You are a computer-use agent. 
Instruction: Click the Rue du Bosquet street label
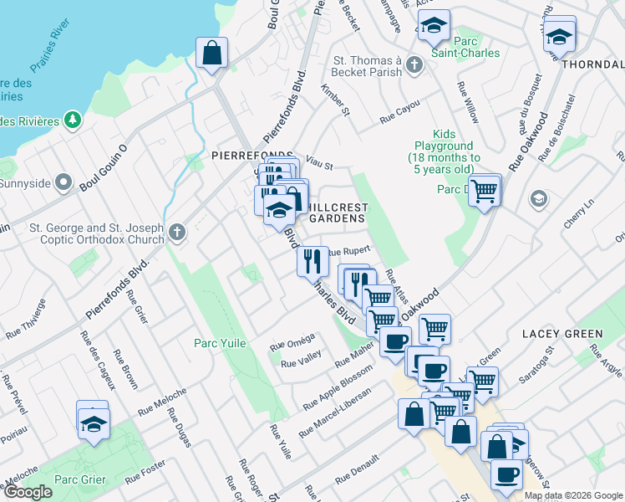point(531,105)
